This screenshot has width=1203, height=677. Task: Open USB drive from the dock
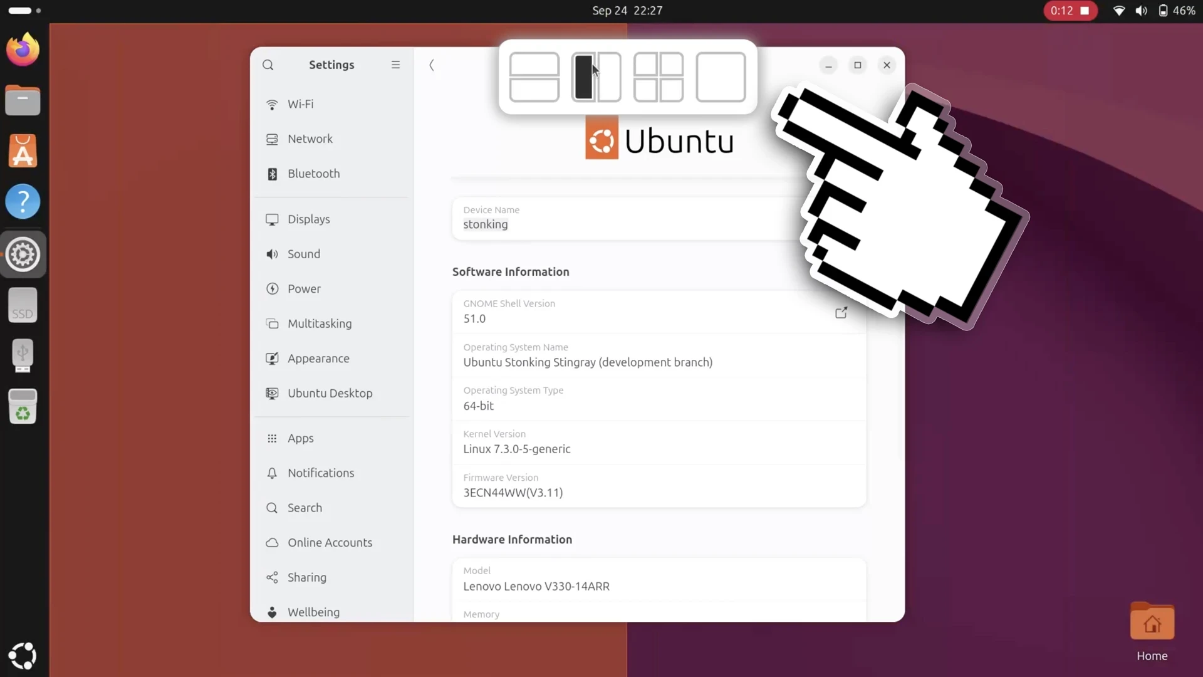click(x=23, y=355)
